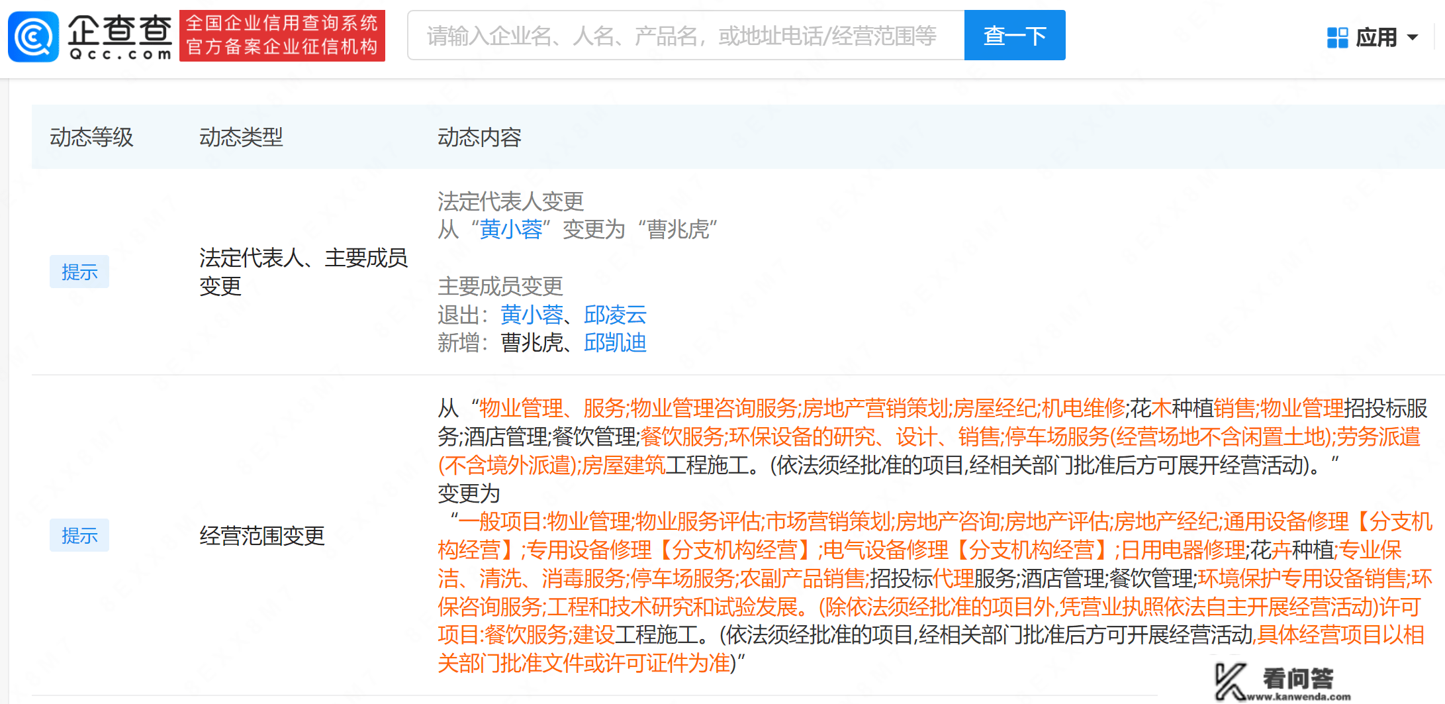Image resolution: width=1445 pixels, height=704 pixels.
Task: Open the 应用 menu label
Action: coord(1376,38)
